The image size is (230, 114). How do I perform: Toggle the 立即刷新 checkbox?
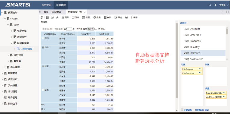tap(182, 109)
